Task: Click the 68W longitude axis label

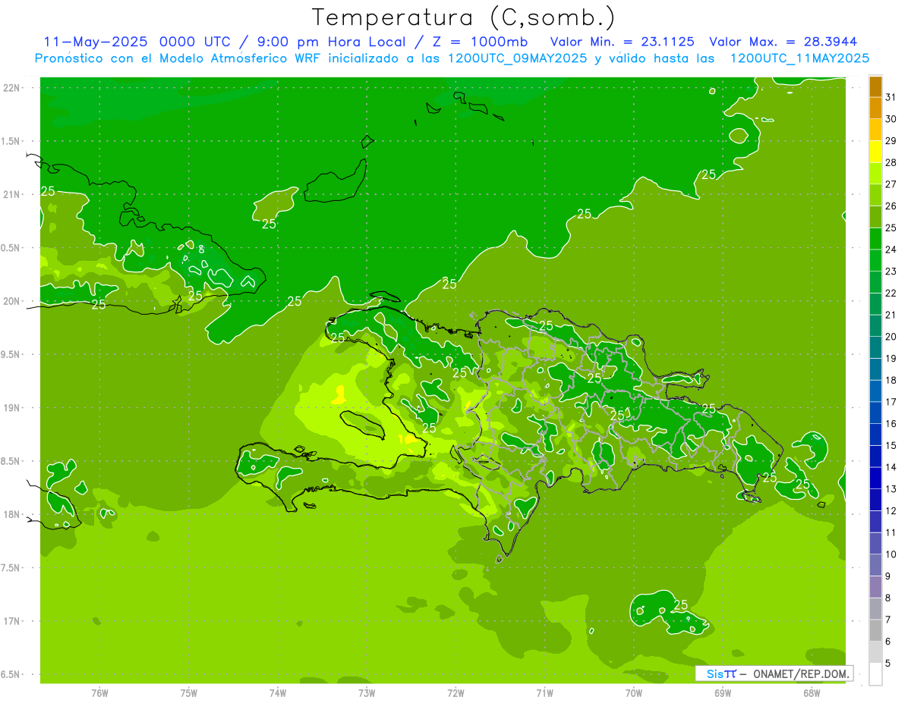Action: tap(812, 693)
